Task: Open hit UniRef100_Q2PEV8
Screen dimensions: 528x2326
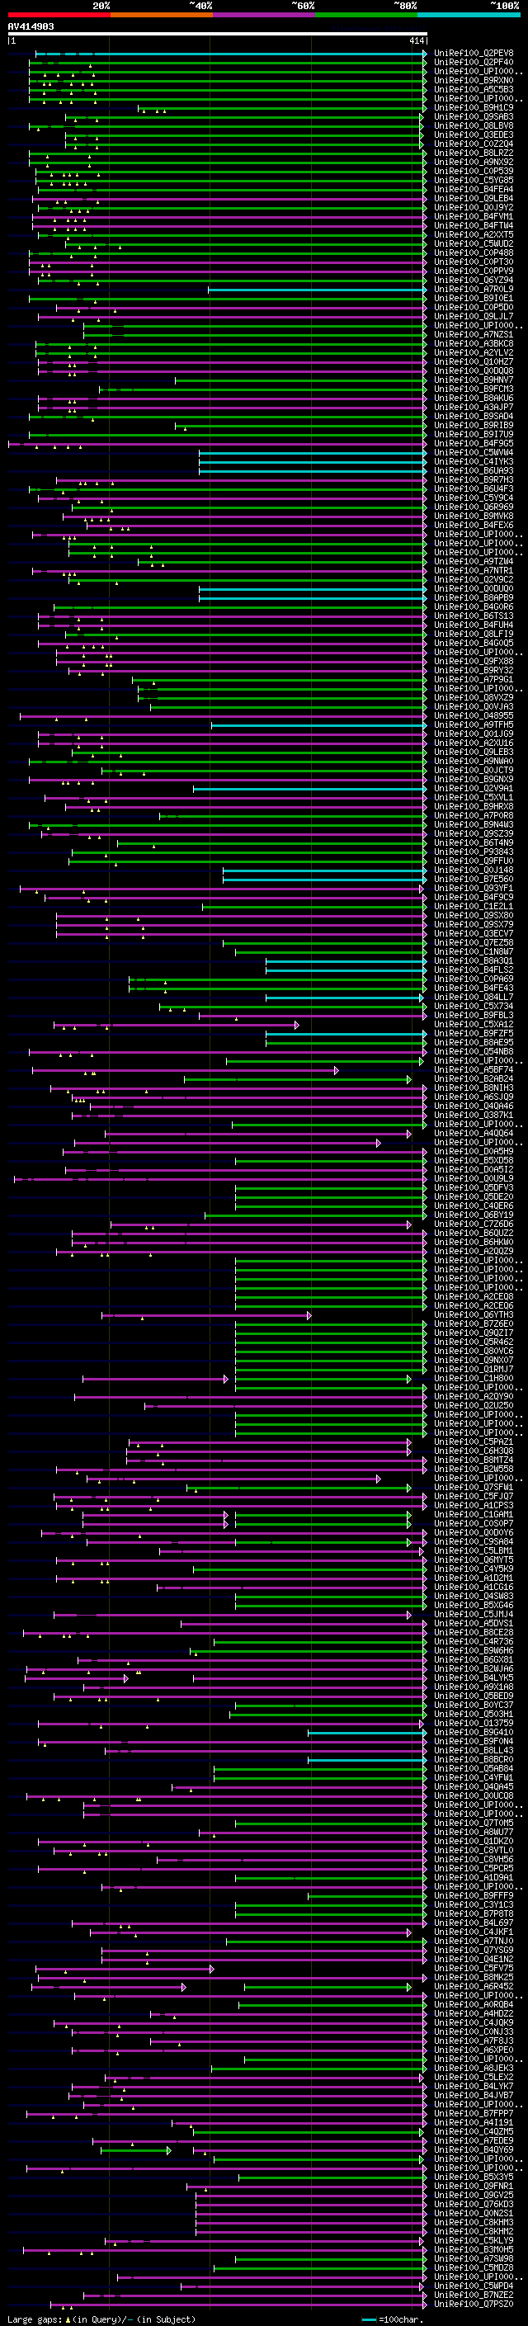Action: click(x=473, y=54)
